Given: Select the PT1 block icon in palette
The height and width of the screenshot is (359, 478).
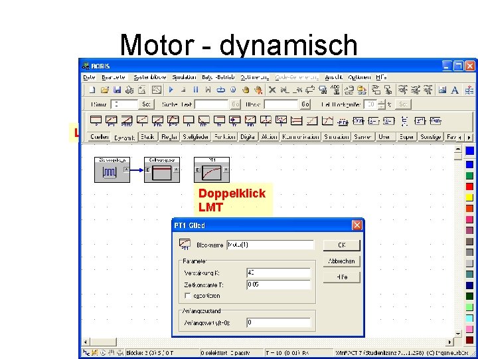Looking at the screenshot, I should pyautogui.click(x=111, y=120).
